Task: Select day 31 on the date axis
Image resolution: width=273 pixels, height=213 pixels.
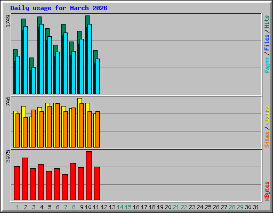Action: 256,207
